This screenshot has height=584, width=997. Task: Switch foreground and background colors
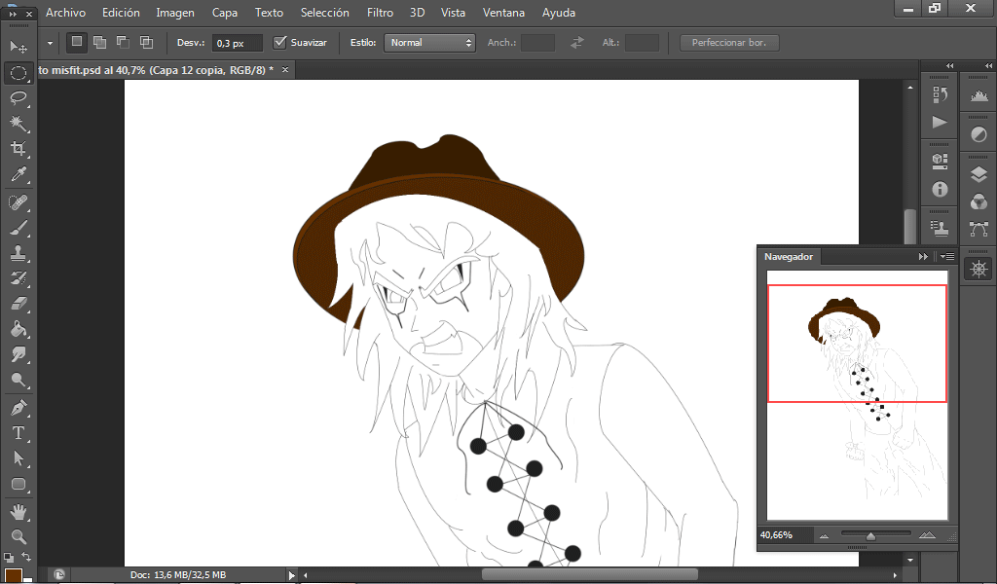pos(26,558)
